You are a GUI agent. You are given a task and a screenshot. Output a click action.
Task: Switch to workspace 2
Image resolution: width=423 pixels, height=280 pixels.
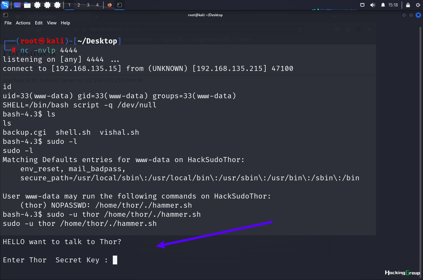click(79, 5)
